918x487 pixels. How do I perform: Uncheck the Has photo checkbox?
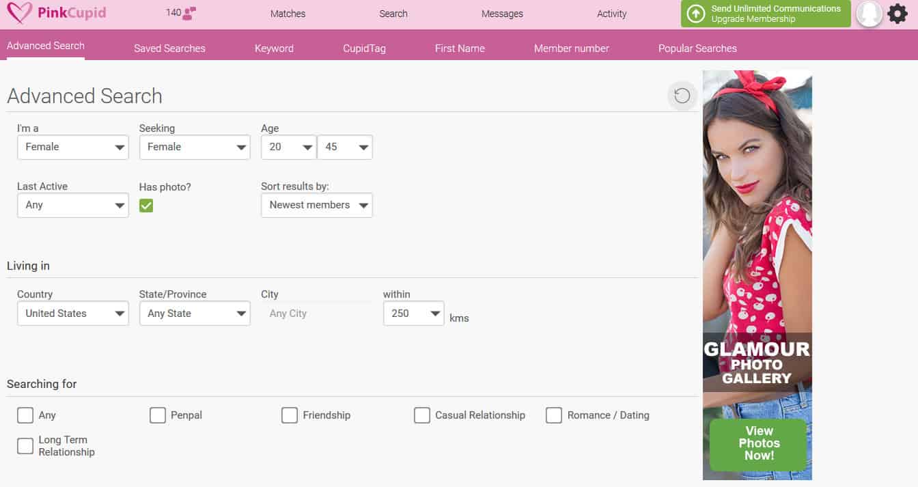click(146, 205)
